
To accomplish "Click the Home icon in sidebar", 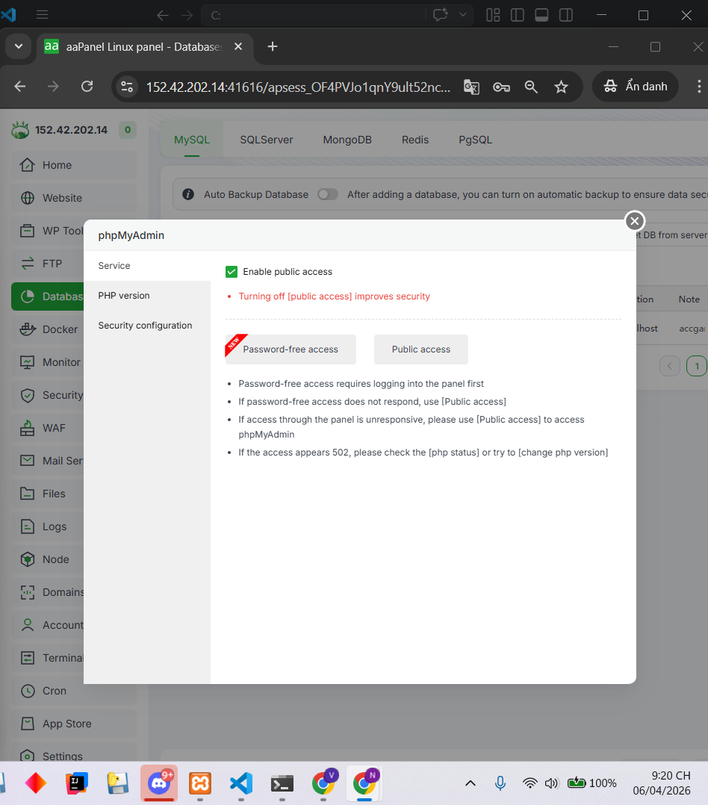I will point(28,165).
